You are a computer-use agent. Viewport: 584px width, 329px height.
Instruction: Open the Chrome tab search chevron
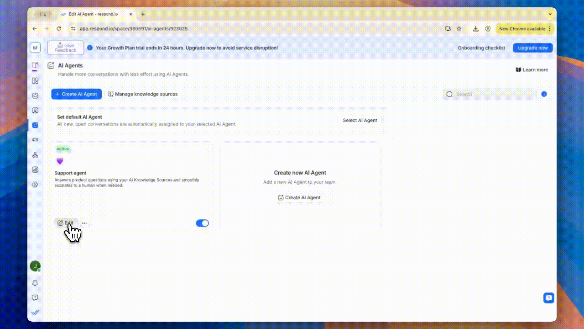point(550,14)
